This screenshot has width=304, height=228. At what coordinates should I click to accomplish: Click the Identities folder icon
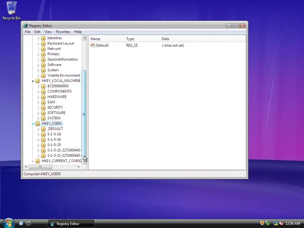43,38
